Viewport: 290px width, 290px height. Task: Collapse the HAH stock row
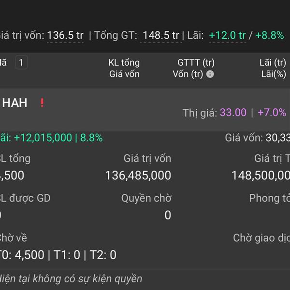[145, 110]
